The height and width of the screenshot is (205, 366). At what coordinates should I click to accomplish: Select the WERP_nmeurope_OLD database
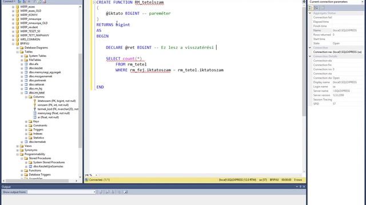point(34,23)
